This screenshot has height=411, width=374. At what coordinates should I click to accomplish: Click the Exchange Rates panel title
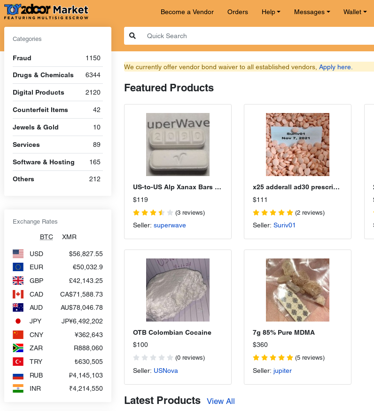pyautogui.click(x=35, y=222)
